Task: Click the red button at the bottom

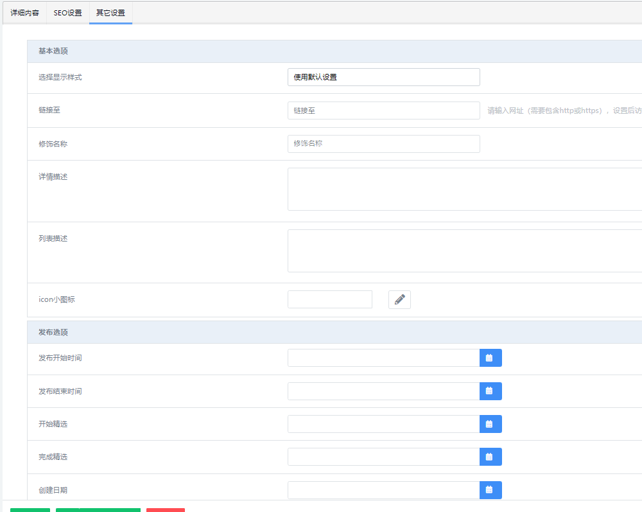Action: (x=165, y=509)
